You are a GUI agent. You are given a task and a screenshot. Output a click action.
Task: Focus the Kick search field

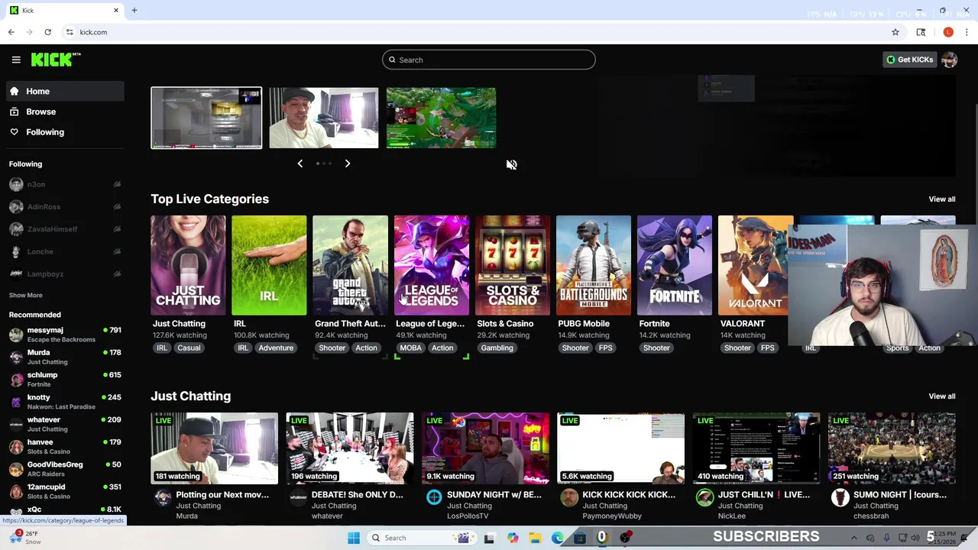[x=489, y=60]
